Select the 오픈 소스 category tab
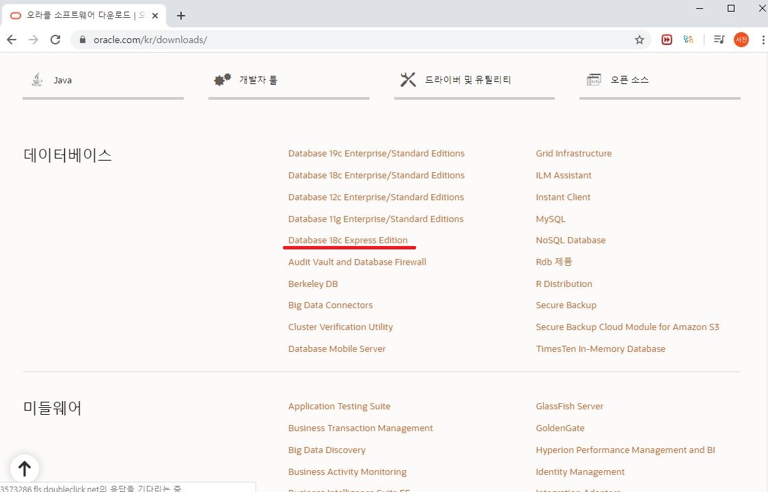 tap(660, 81)
